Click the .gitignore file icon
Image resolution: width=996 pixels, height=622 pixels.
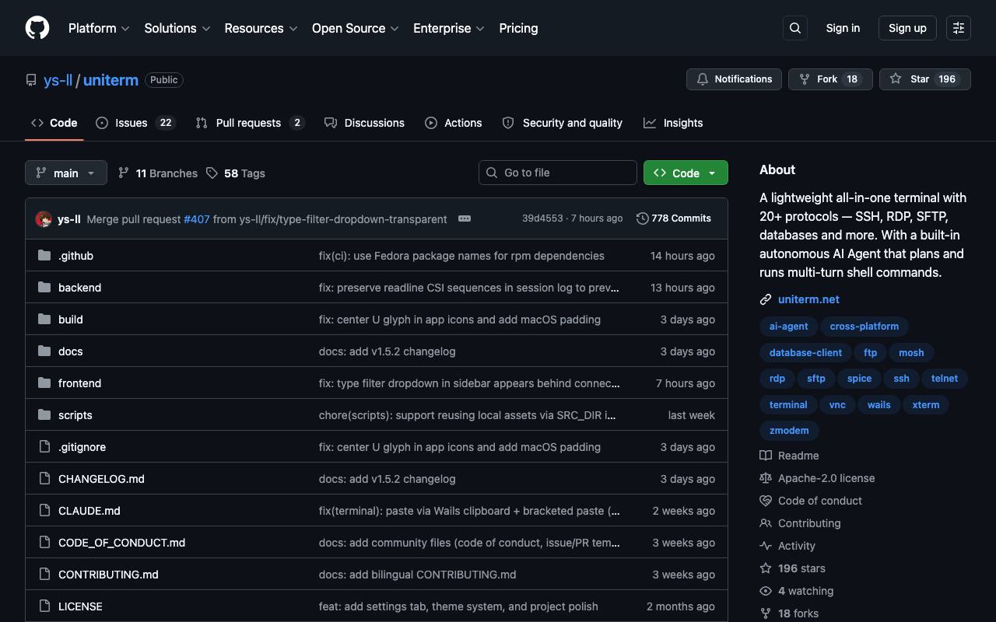tap(44, 447)
